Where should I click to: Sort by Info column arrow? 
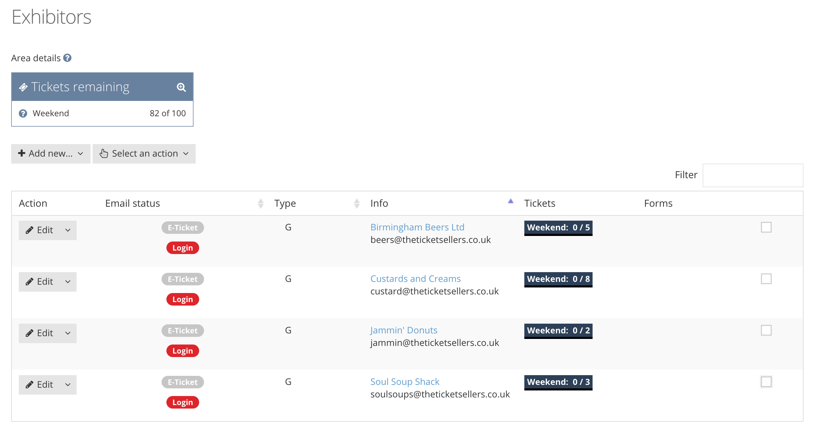click(x=511, y=201)
